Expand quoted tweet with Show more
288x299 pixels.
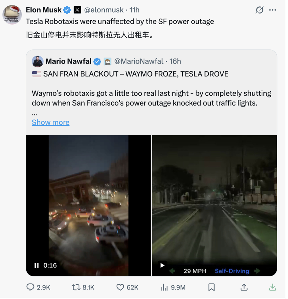[x=51, y=122]
